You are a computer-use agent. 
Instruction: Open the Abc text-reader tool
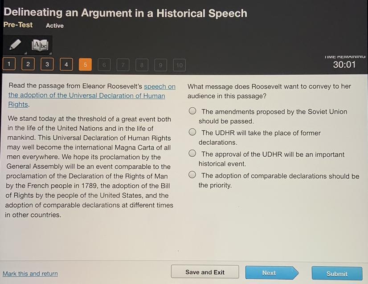[x=39, y=45]
